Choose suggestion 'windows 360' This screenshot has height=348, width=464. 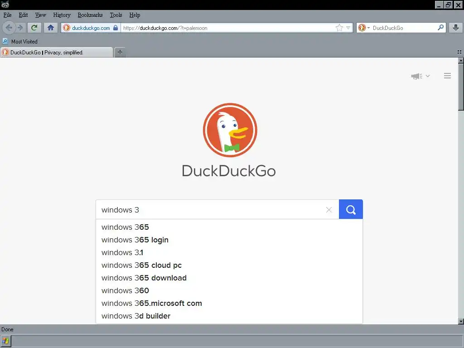(229, 290)
